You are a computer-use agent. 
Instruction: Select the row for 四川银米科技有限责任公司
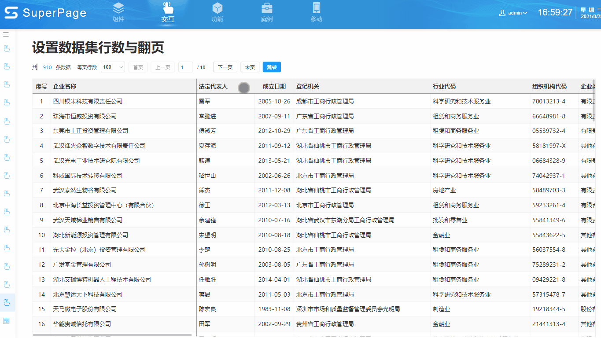pos(88,101)
